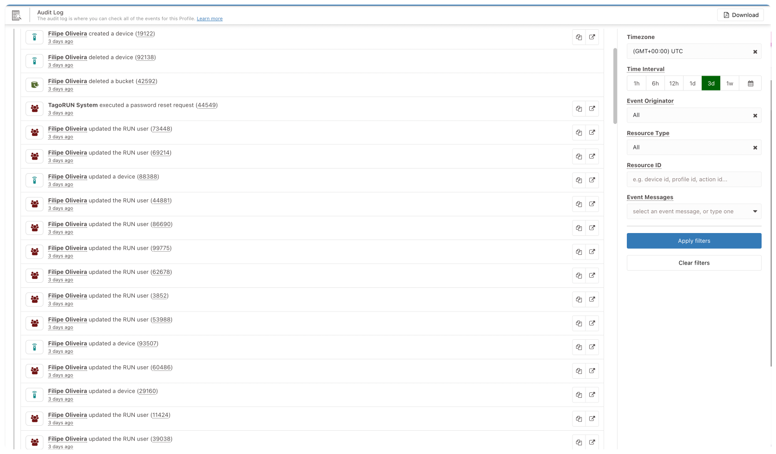Clear the Resource Type selection
This screenshot has width=776, height=454.
tap(755, 148)
